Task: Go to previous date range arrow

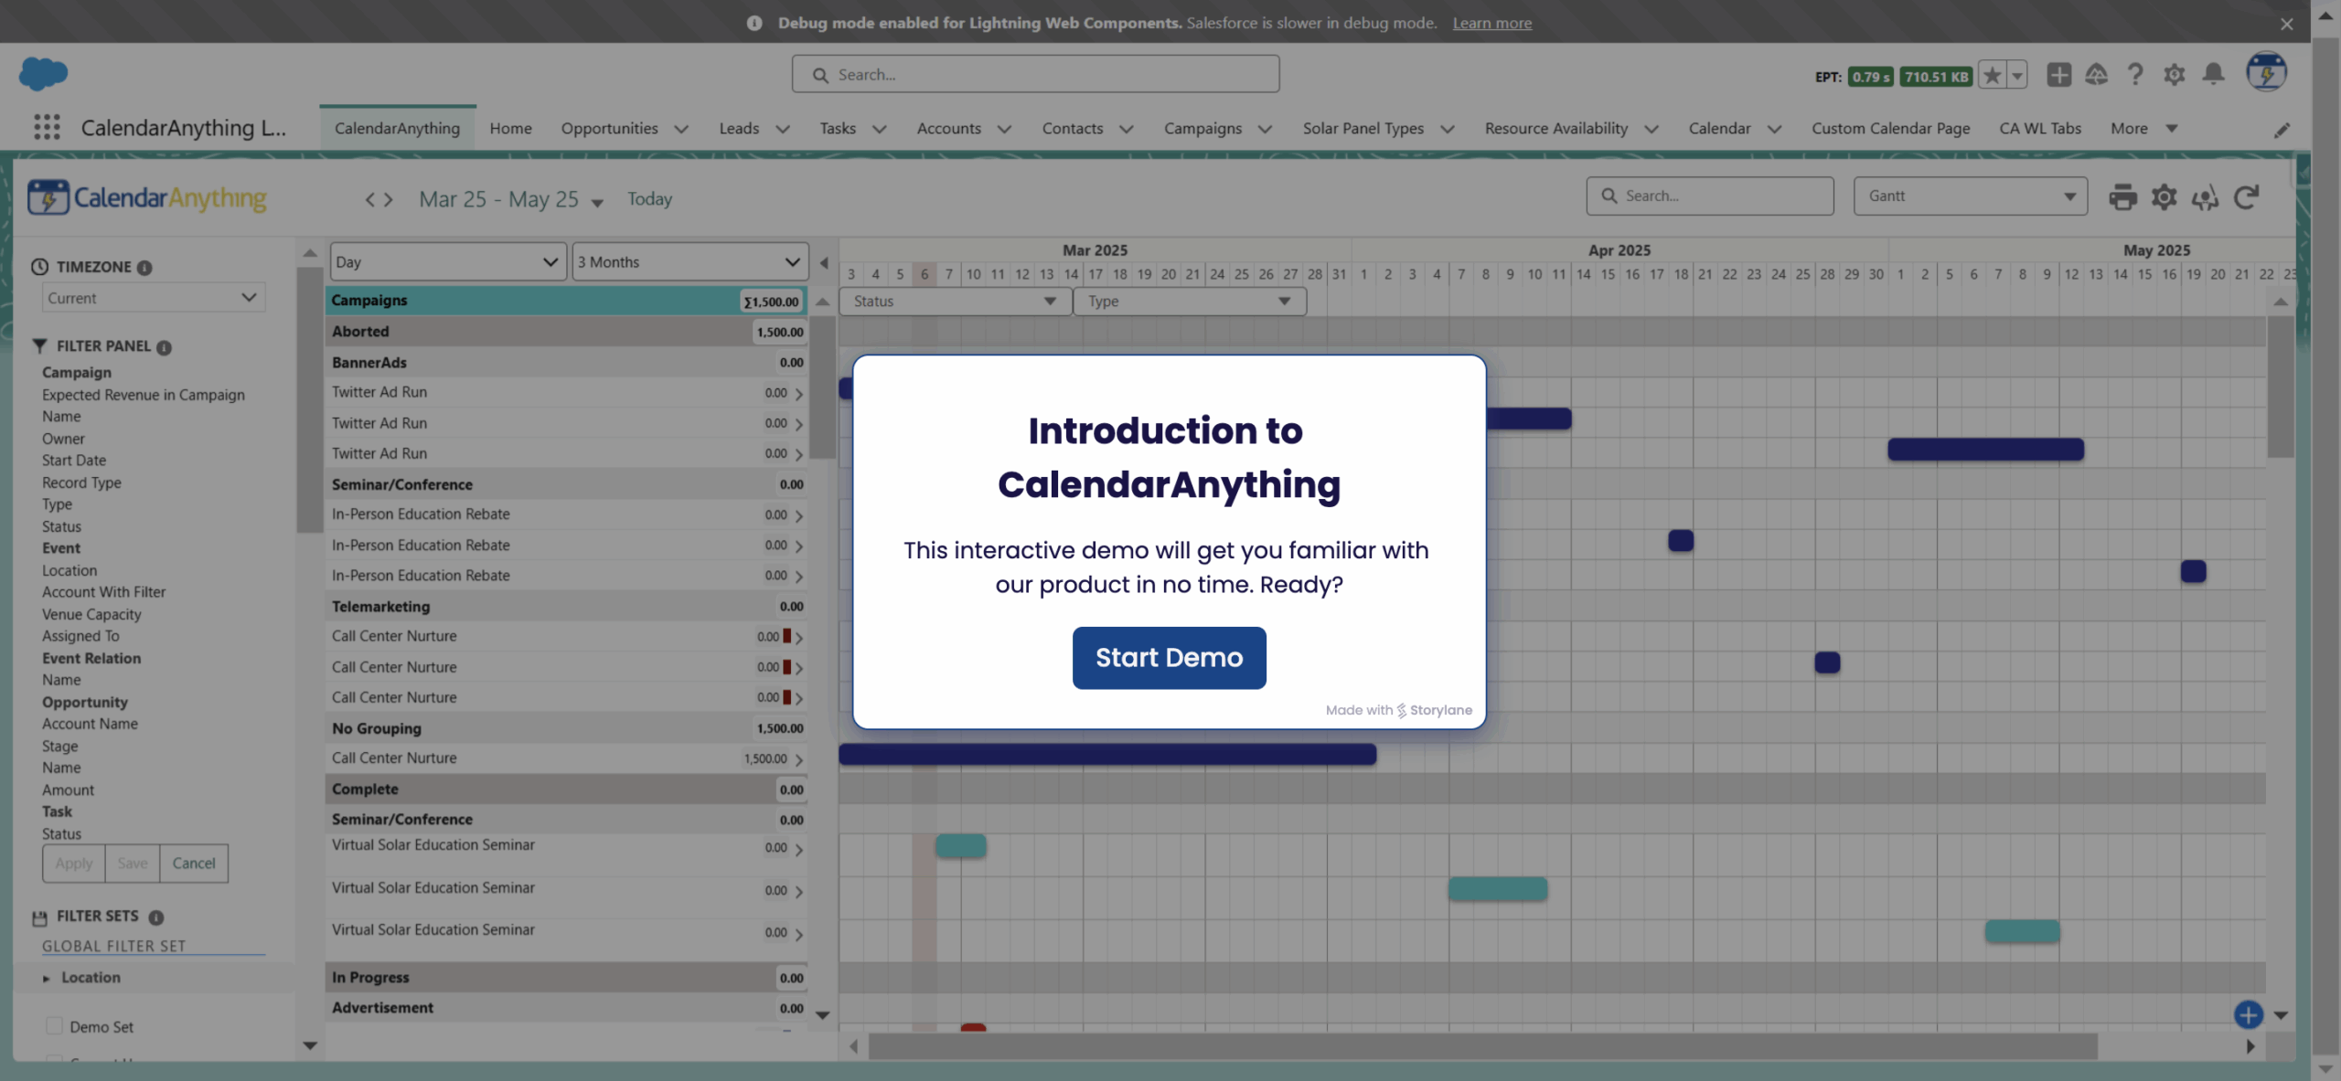Action: [369, 199]
